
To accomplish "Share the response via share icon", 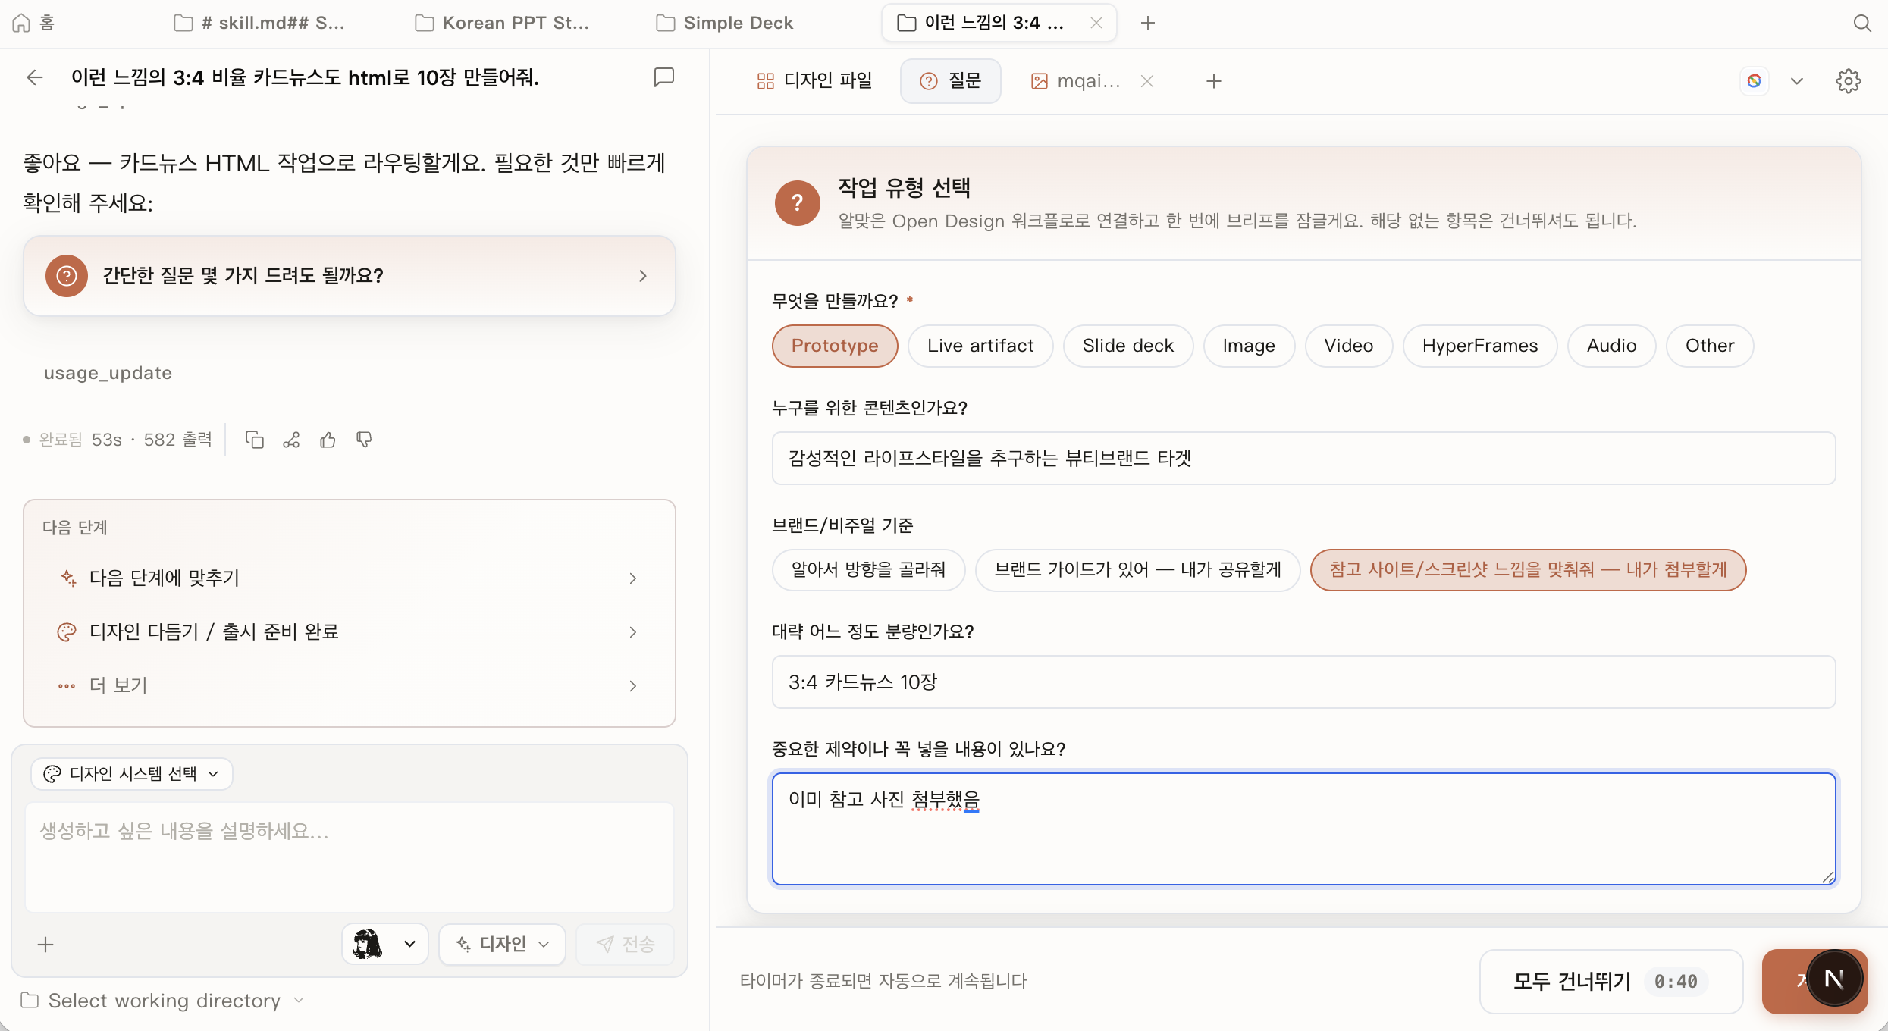I will (x=291, y=440).
